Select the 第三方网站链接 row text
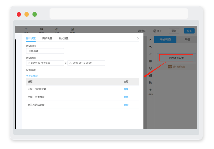Image resolution: width=214 pixels, height=149 pixels. pos(36,105)
